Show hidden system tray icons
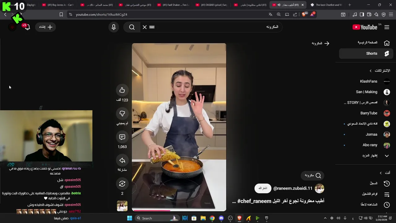This screenshot has width=396, height=223. point(325,218)
